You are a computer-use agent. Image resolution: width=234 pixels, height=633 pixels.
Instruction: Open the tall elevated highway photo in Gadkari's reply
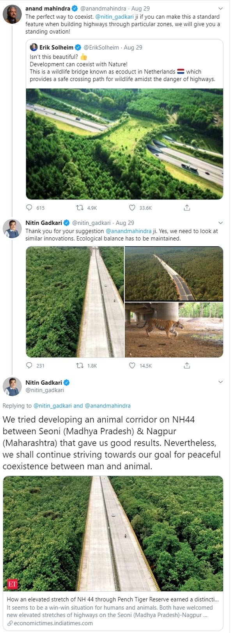click(75, 302)
